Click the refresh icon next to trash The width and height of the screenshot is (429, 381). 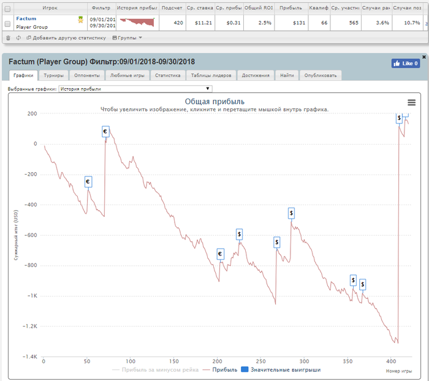tap(18, 38)
